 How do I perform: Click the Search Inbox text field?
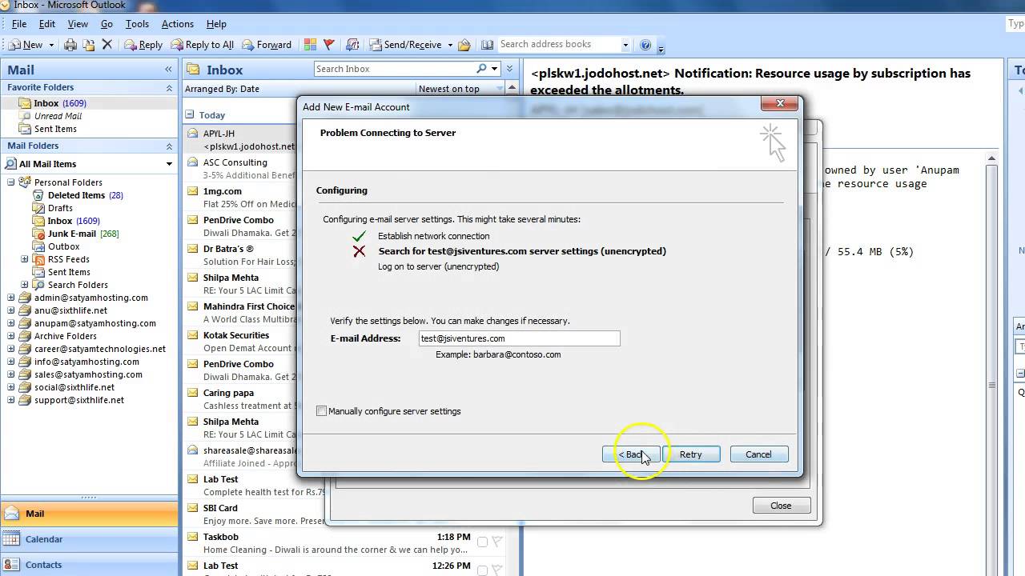394,69
